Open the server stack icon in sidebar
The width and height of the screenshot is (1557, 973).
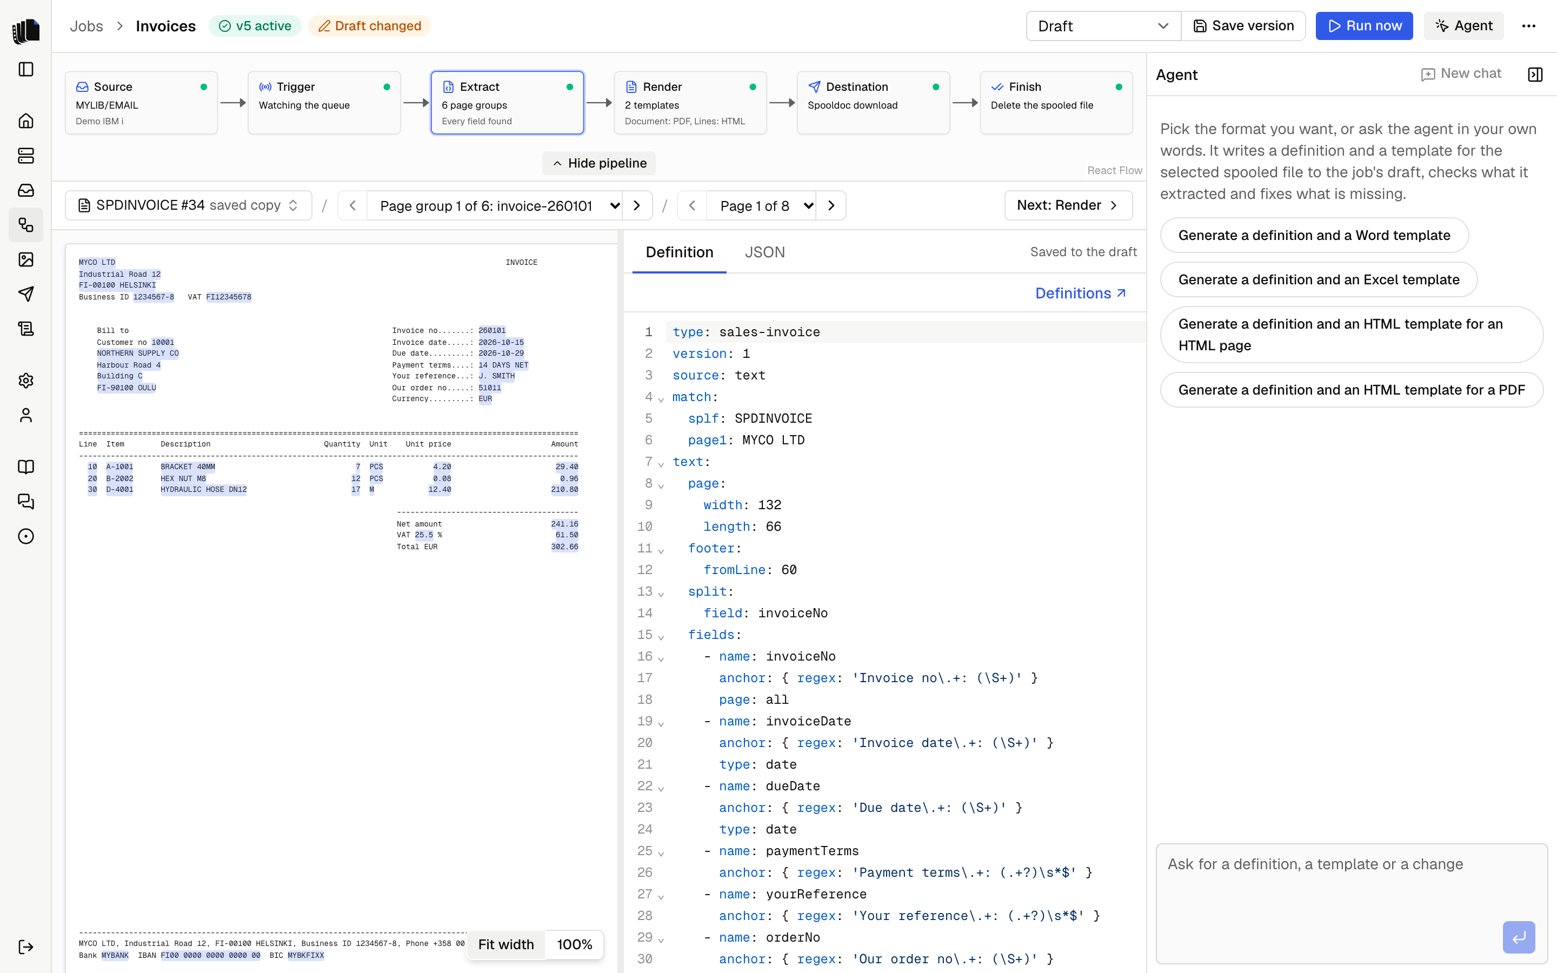(x=26, y=155)
